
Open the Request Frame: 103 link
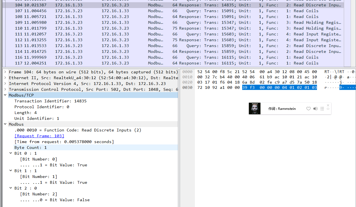39,136
